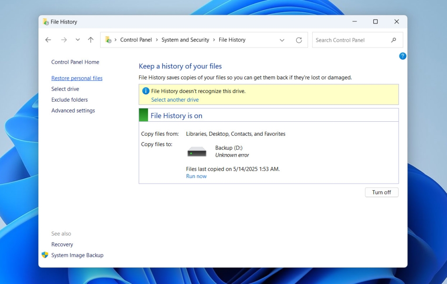Go forward with the right arrow

64,40
